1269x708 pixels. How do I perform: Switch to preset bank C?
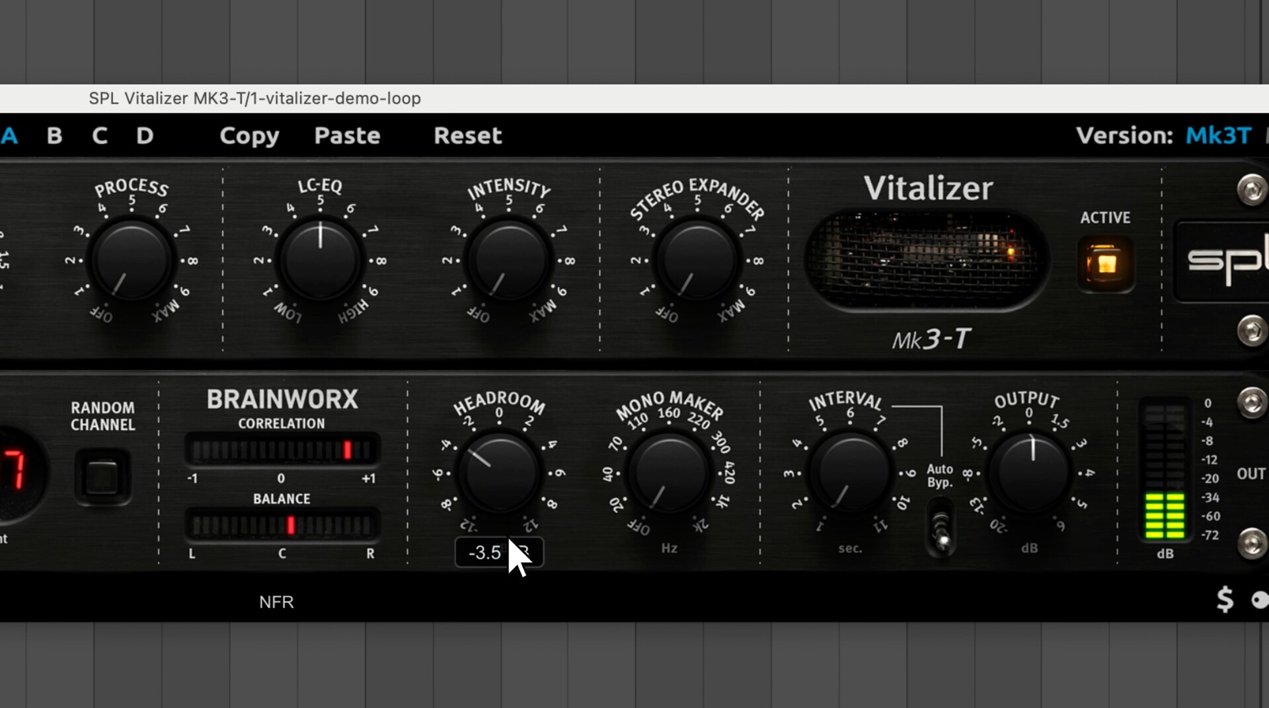99,135
